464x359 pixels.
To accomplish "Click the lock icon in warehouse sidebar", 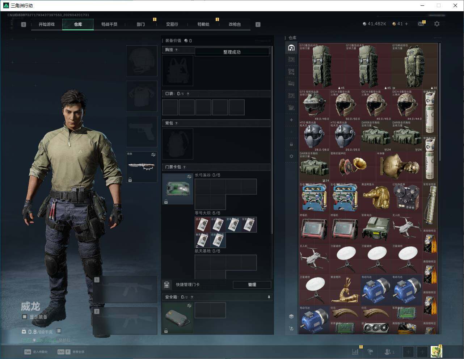I will pos(291,144).
